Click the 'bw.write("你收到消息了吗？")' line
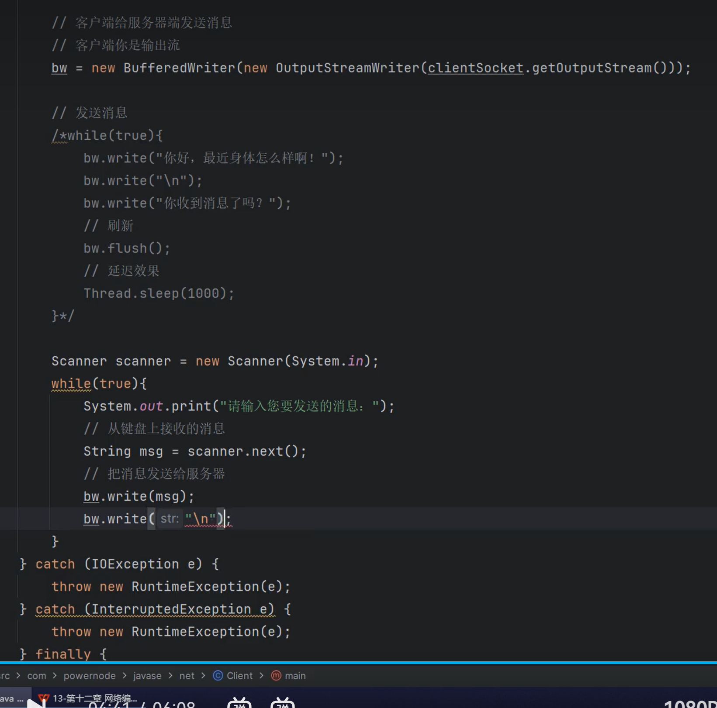 pyautogui.click(x=187, y=203)
